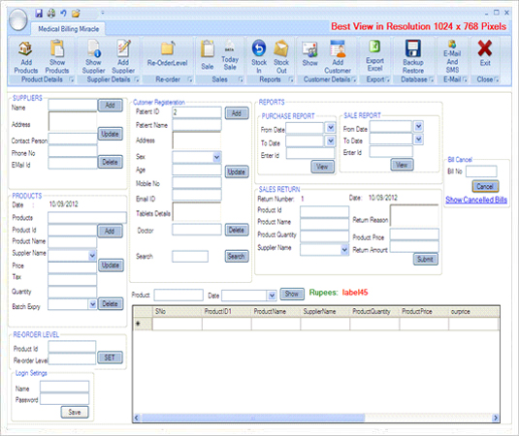This screenshot has height=436, width=519.
Task: Expand Reports group dialog launcher
Action: 291,79
